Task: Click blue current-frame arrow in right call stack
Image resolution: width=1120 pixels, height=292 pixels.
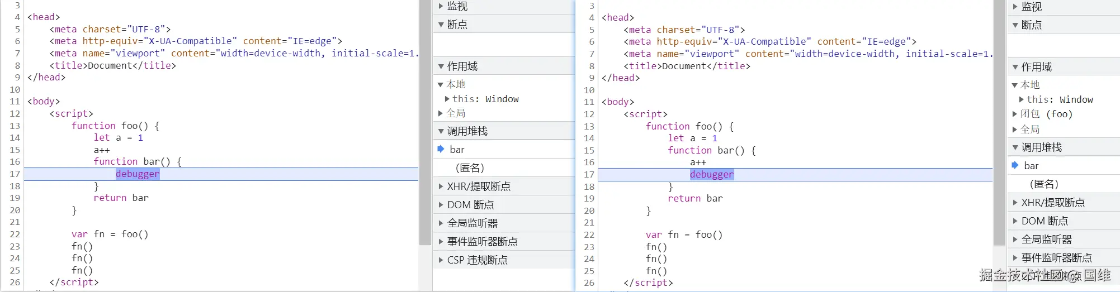Action: coord(1015,165)
